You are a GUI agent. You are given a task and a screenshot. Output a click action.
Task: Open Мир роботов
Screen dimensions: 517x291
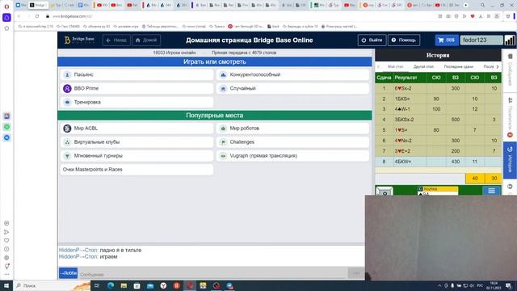pyautogui.click(x=292, y=129)
